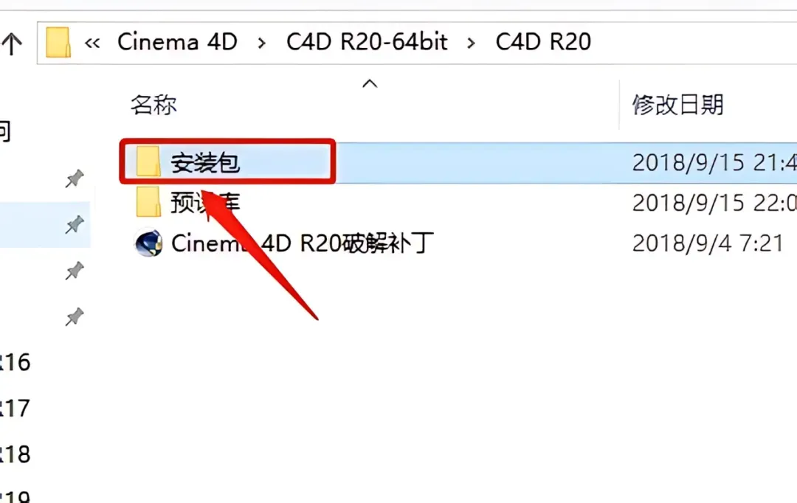
Task: Expand chevron after Cinema 4D breadcrumb
Action: (262, 44)
